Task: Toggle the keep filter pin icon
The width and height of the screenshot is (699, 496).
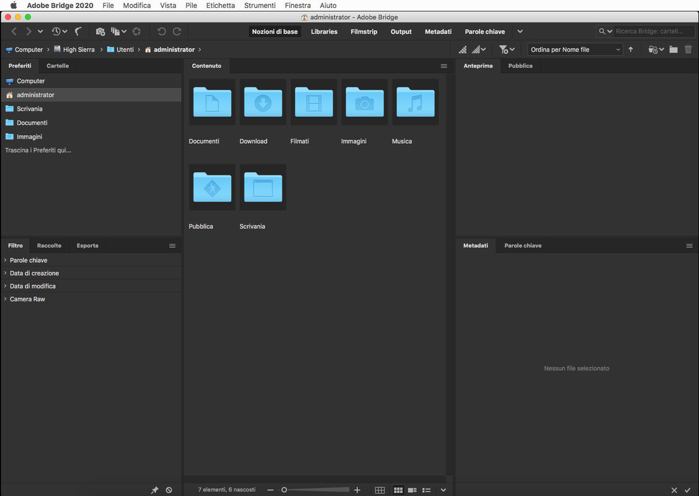Action: click(154, 490)
